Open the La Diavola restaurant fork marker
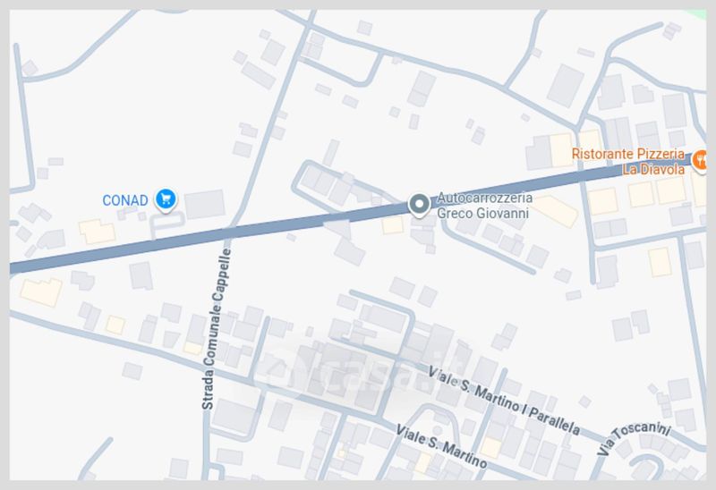Image resolution: width=716 pixels, height=490 pixels. point(699,161)
